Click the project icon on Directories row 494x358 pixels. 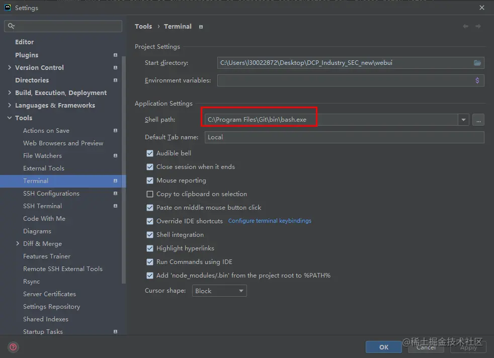115,80
